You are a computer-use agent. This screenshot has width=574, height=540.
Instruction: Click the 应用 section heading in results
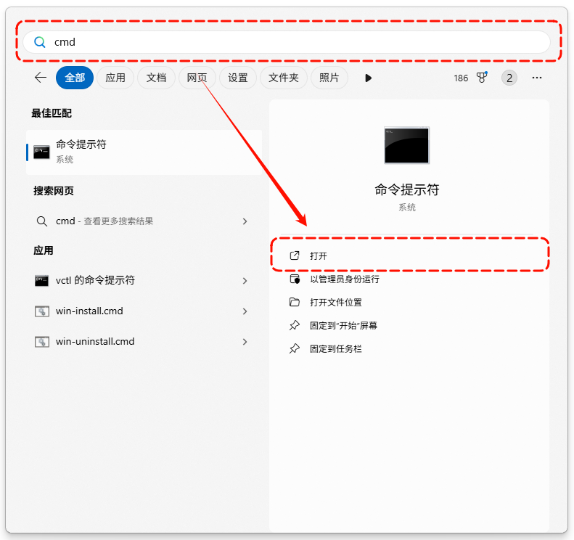click(44, 250)
